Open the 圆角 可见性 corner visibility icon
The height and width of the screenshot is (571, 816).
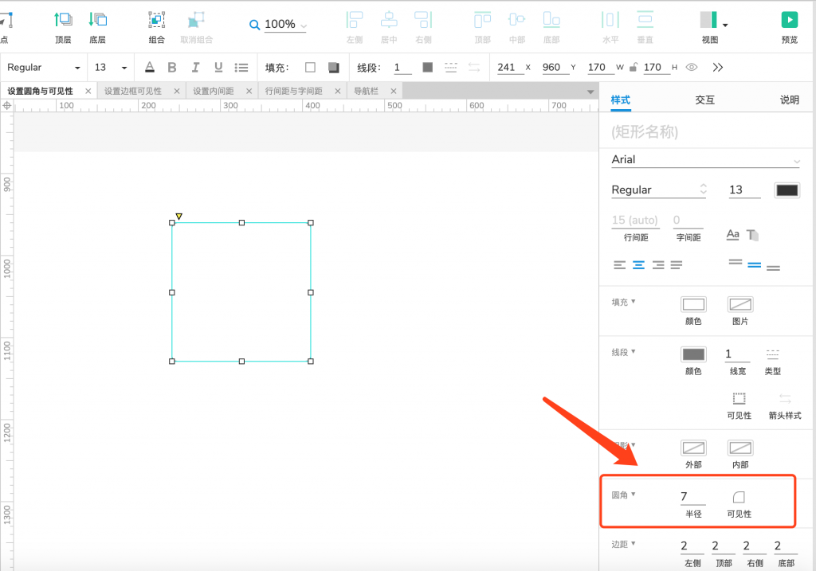(x=739, y=498)
